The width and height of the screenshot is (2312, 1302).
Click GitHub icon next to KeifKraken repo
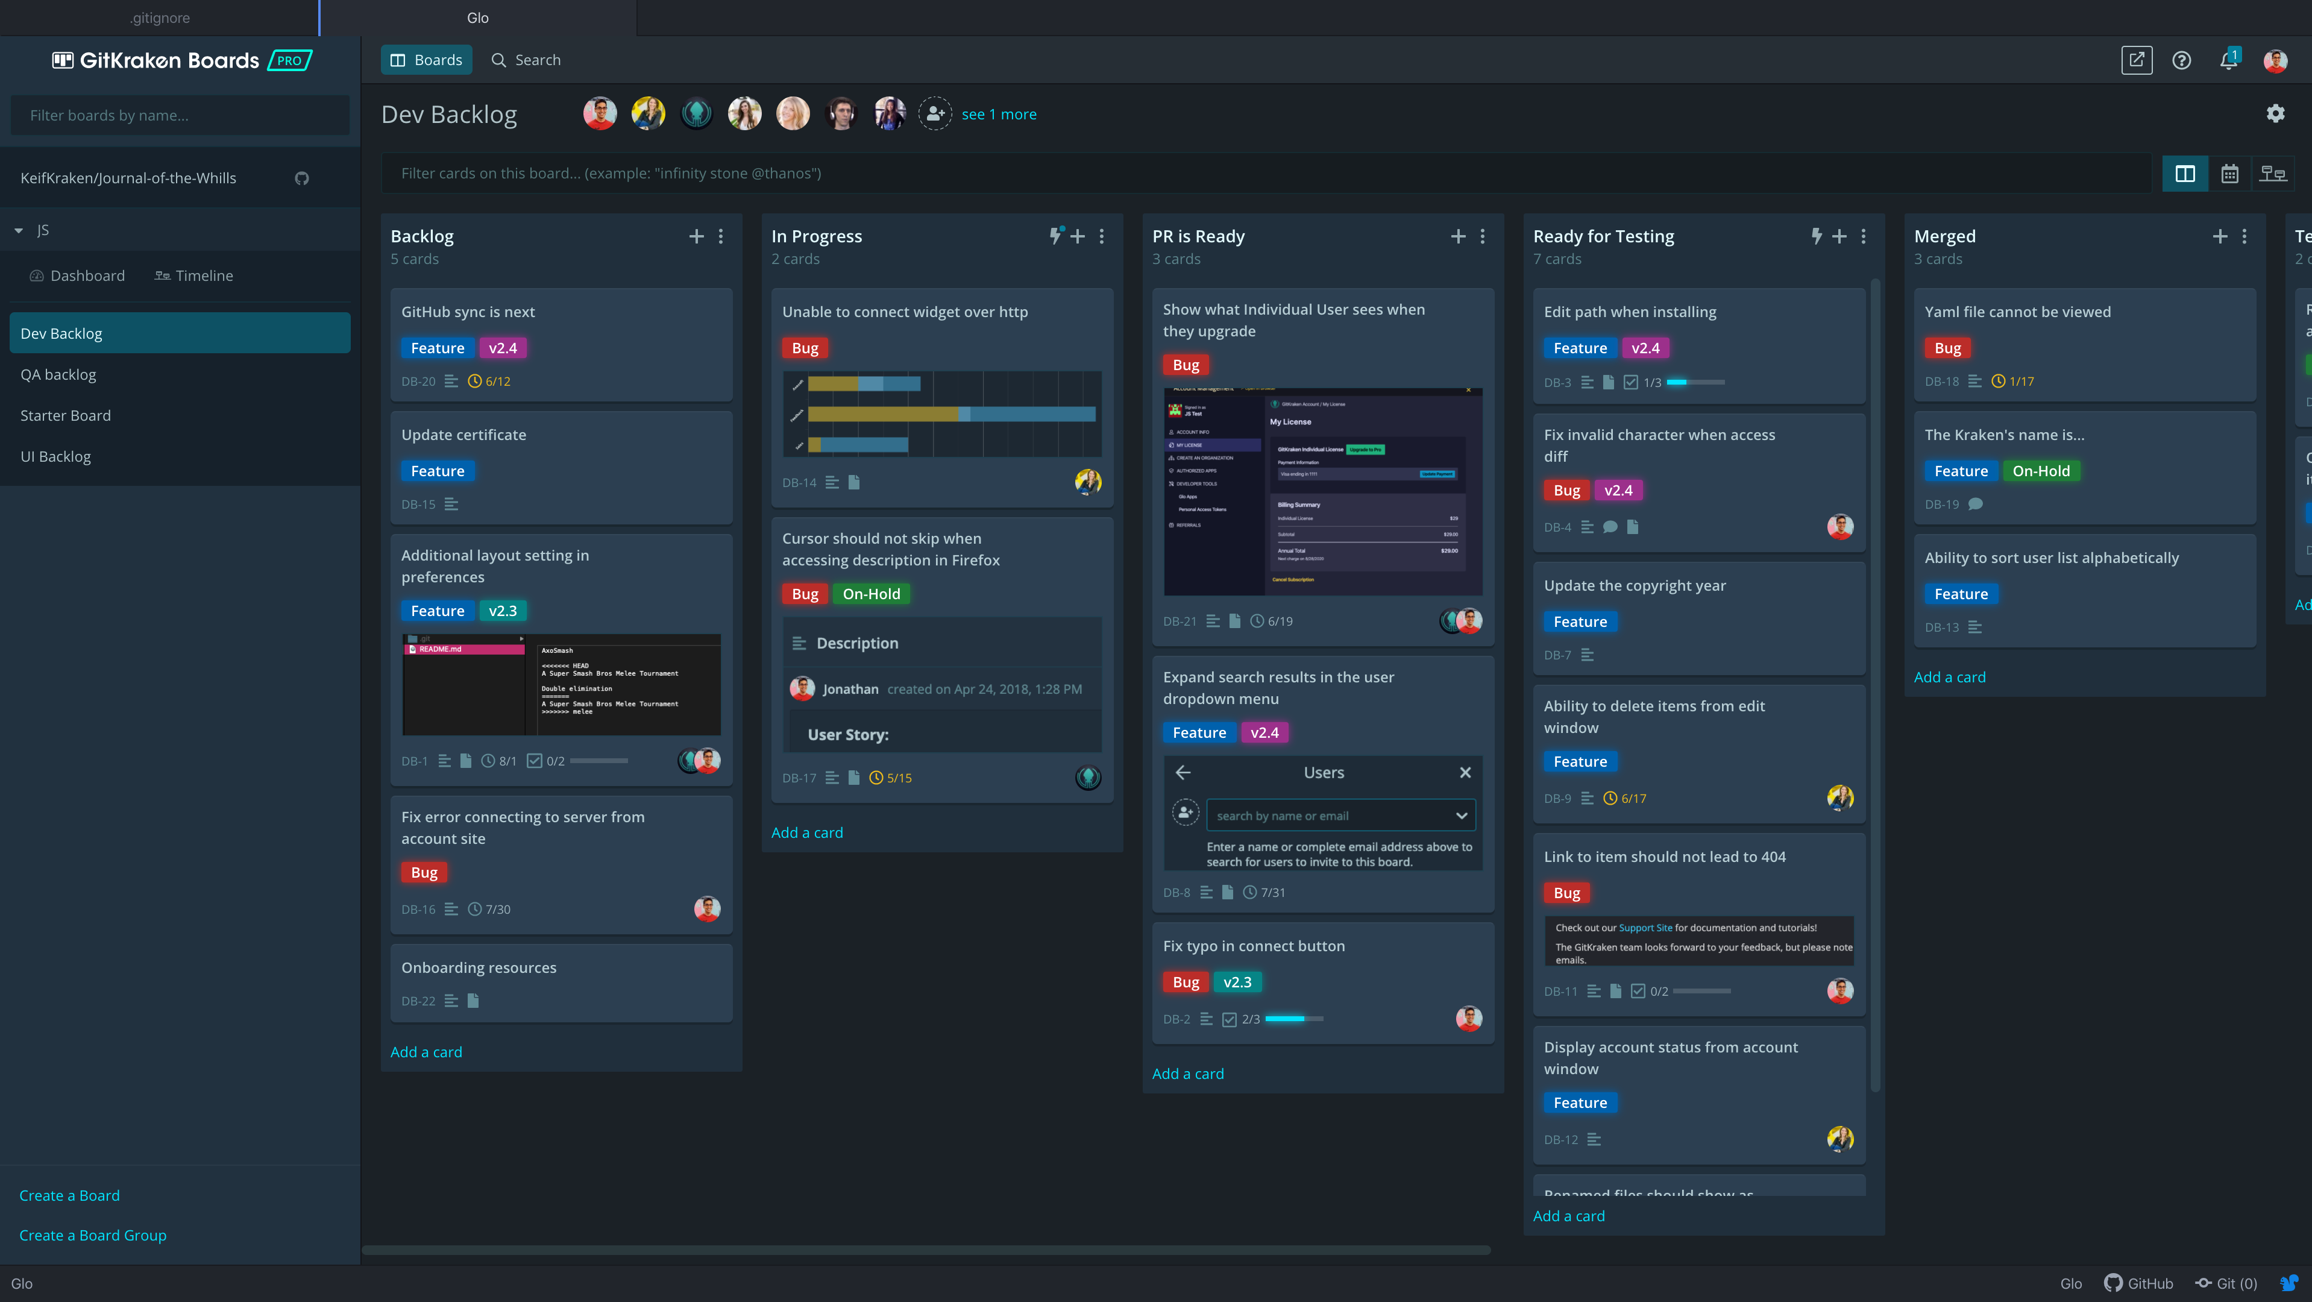coord(301,178)
